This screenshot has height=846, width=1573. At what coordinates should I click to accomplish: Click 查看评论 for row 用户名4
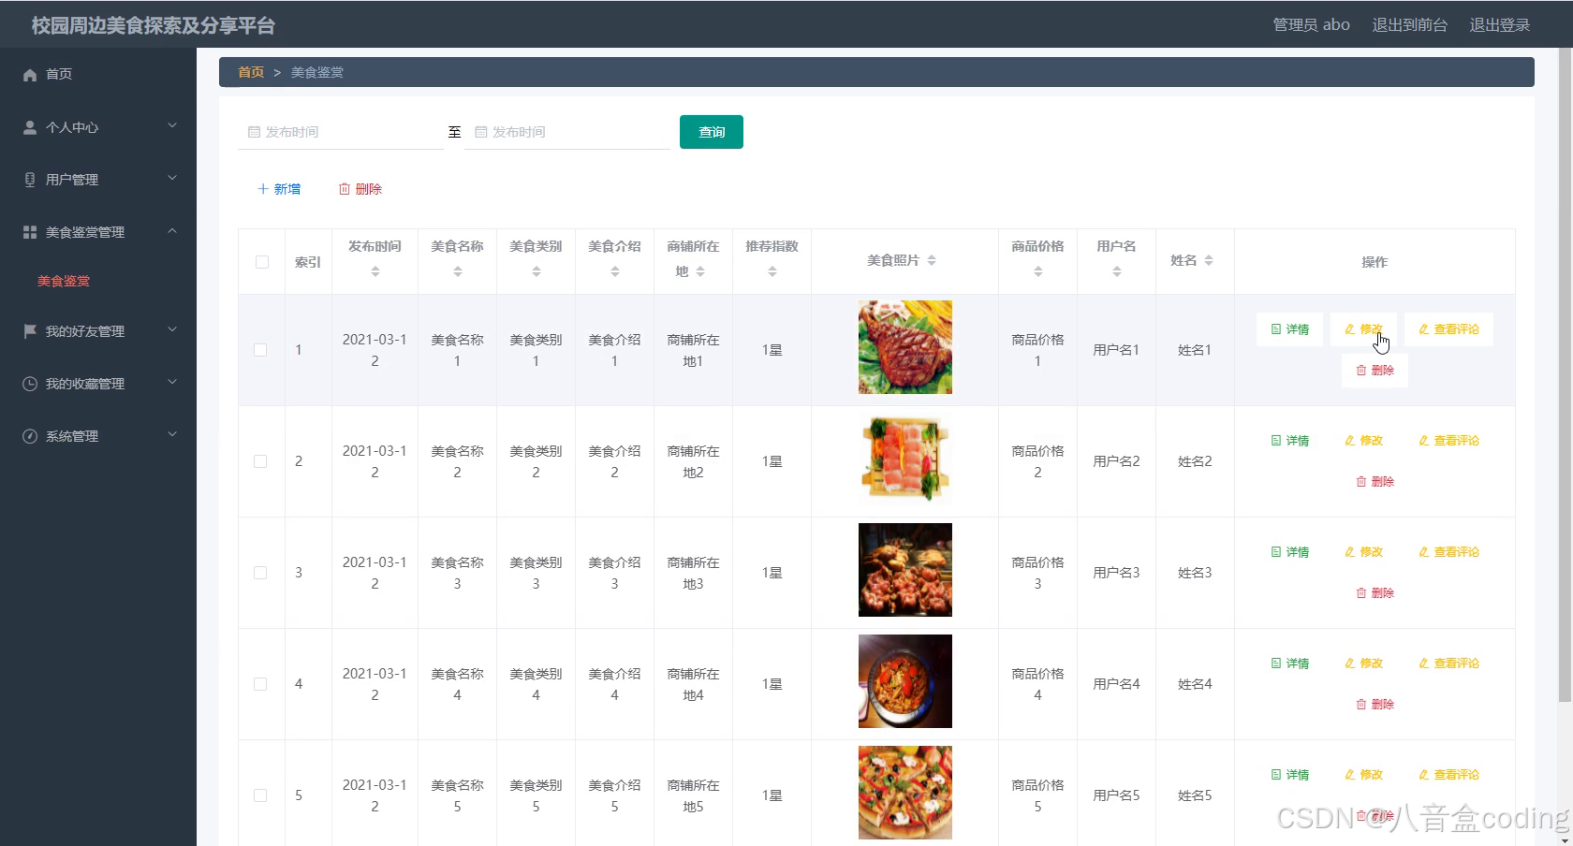pyautogui.click(x=1449, y=664)
